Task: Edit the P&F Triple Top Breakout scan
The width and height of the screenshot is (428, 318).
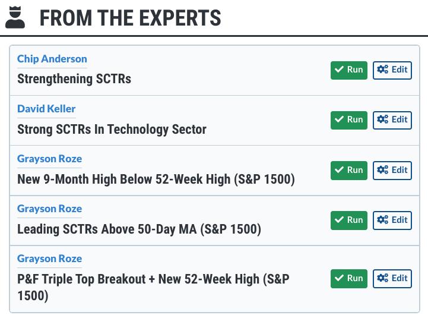Action: point(392,279)
